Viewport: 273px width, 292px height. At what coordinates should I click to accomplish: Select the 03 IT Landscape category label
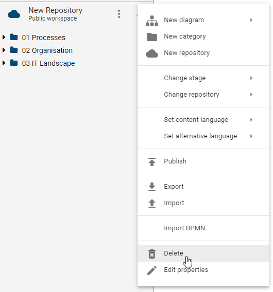tap(48, 63)
